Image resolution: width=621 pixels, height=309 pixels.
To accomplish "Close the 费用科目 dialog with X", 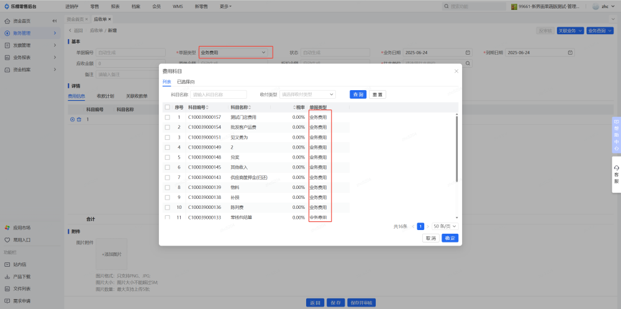I will pos(456,71).
